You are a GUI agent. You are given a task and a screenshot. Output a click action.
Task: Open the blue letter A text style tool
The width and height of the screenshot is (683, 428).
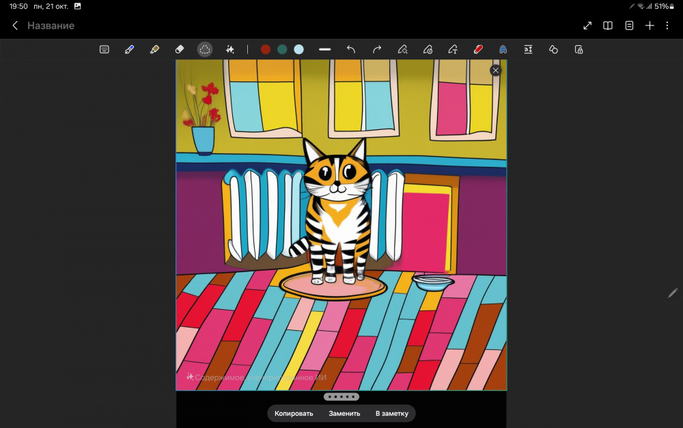pos(503,50)
